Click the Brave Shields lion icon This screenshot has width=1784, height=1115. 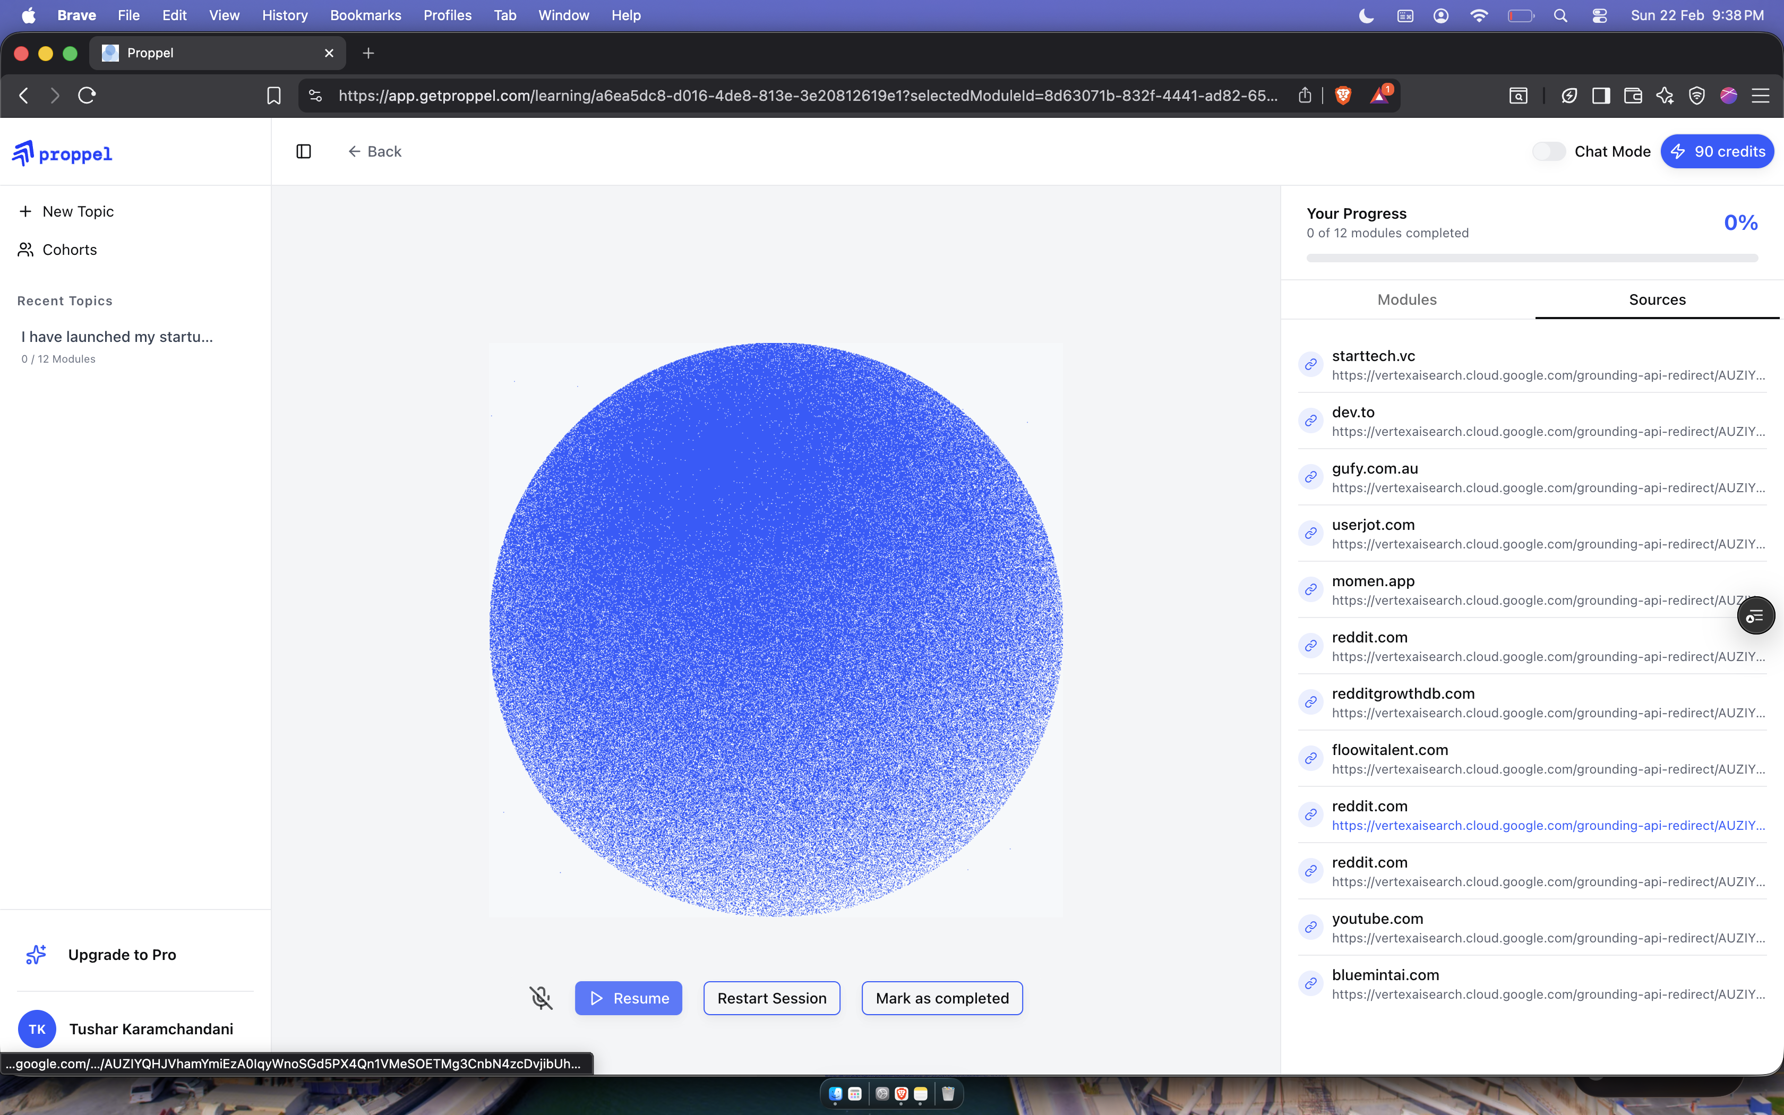pyautogui.click(x=1343, y=95)
